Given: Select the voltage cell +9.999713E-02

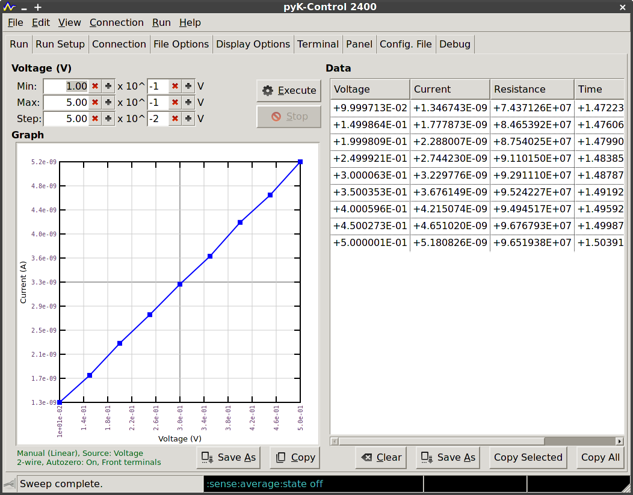Looking at the screenshot, I should pyautogui.click(x=370, y=108).
